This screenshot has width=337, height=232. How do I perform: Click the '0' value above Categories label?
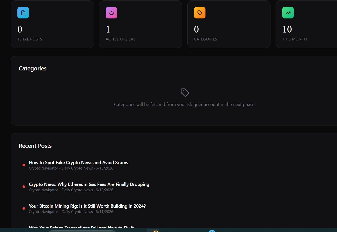click(196, 29)
